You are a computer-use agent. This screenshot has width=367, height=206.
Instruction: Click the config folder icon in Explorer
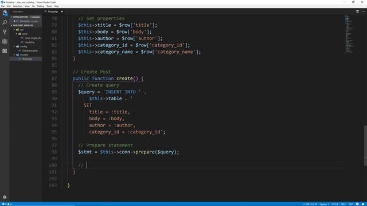tap(17, 46)
